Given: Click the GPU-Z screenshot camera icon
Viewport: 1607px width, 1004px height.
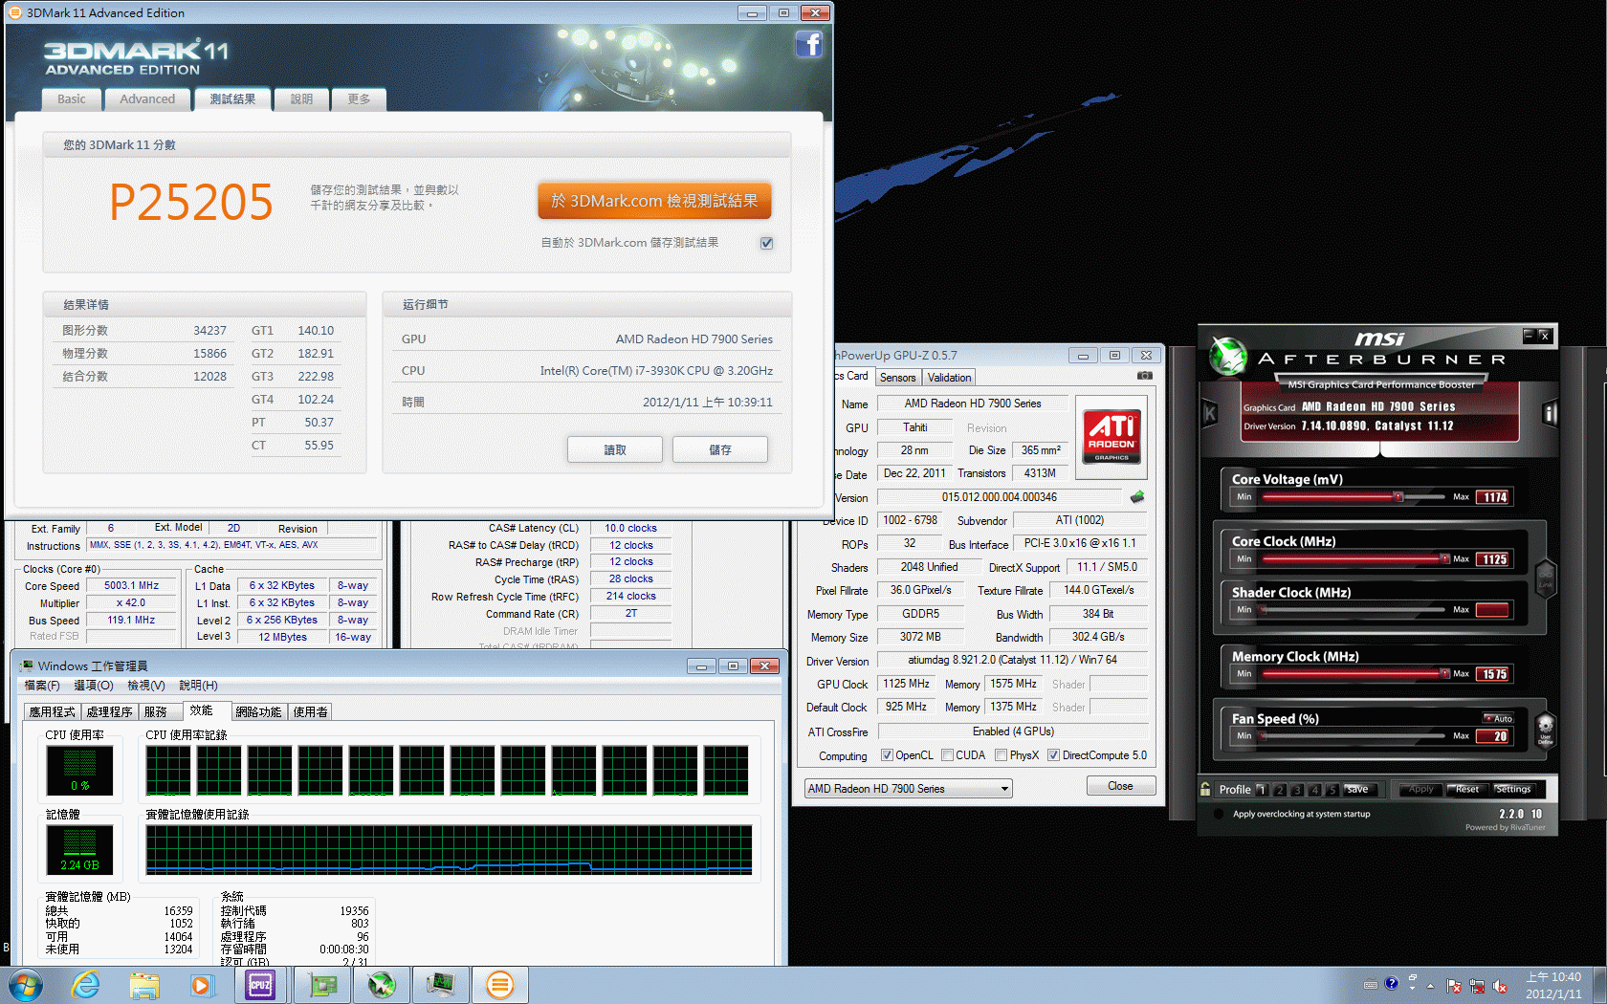Looking at the screenshot, I should 1144,376.
